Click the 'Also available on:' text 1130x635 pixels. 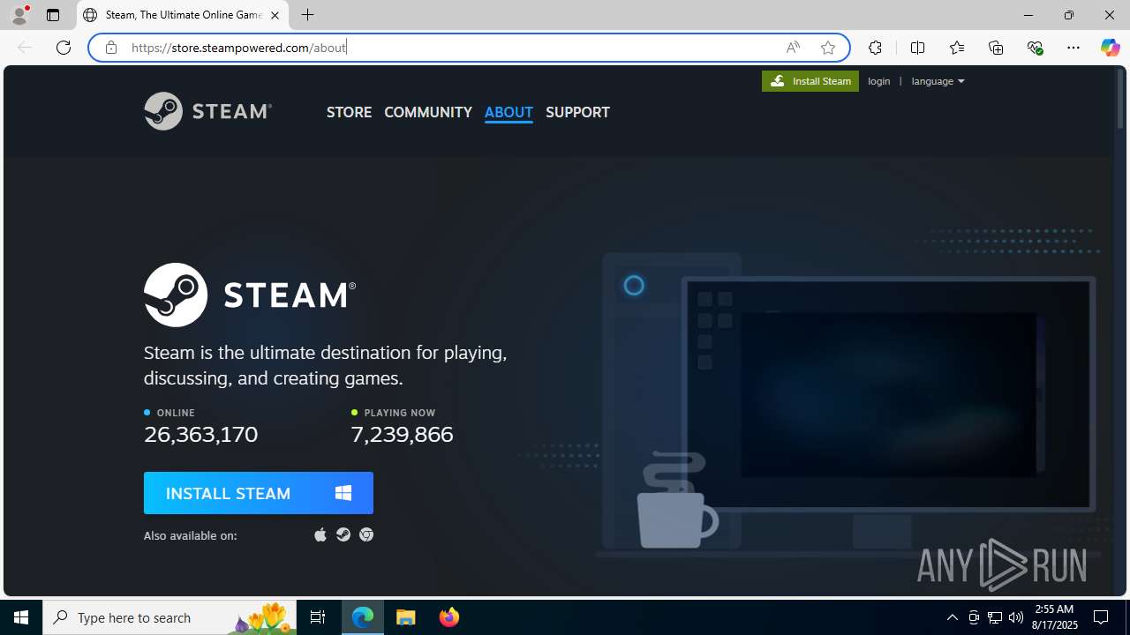tap(190, 535)
